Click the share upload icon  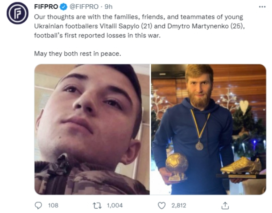[x=225, y=205]
